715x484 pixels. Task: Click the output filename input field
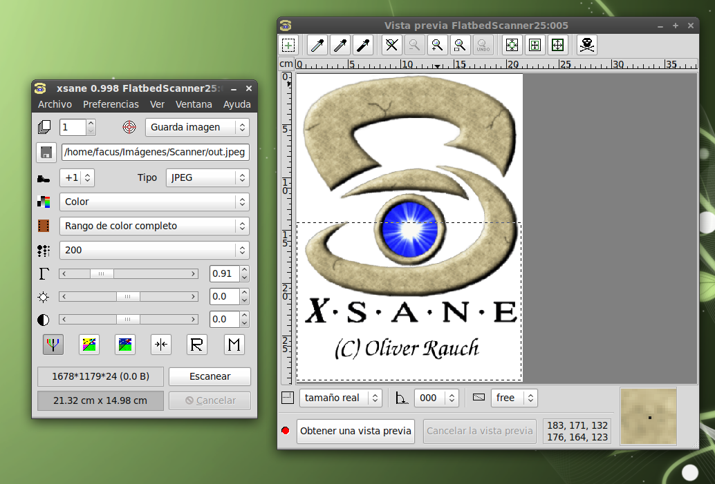pos(155,152)
